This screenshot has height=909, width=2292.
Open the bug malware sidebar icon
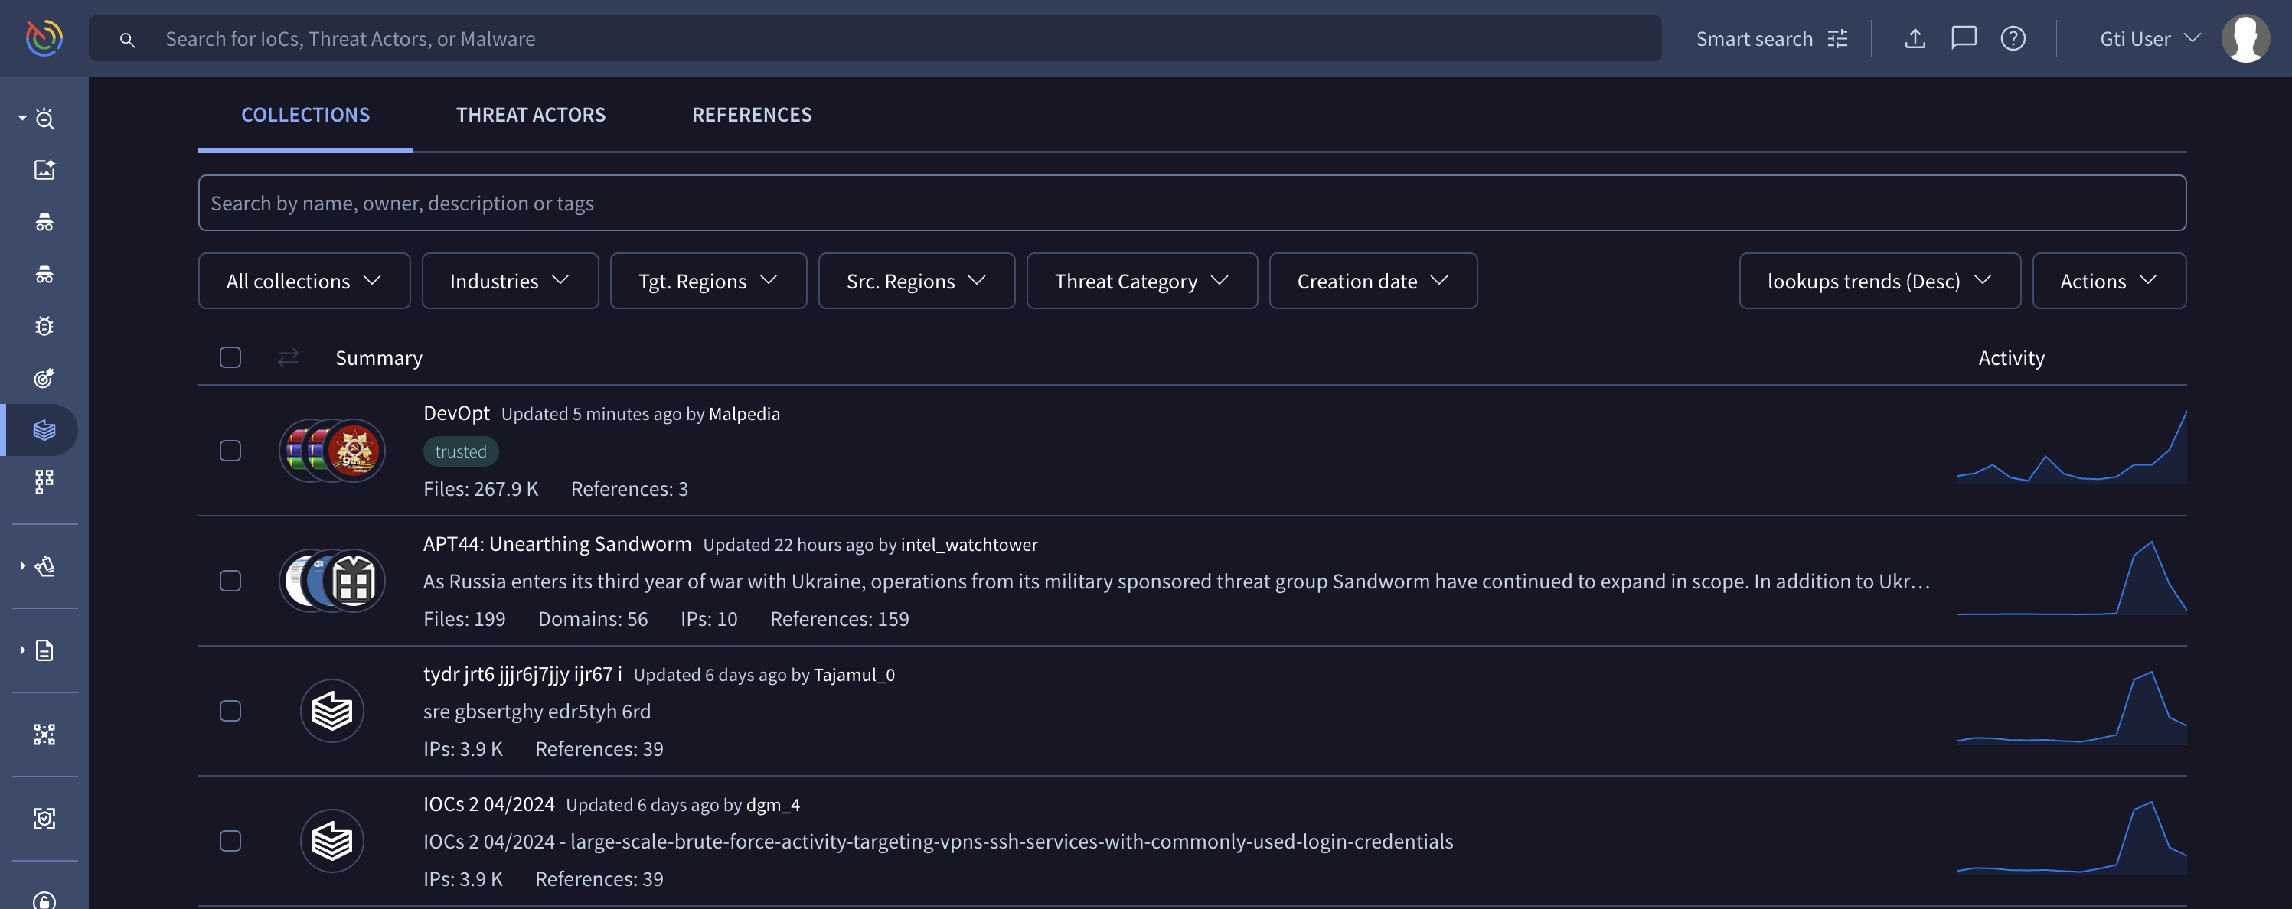[44, 325]
